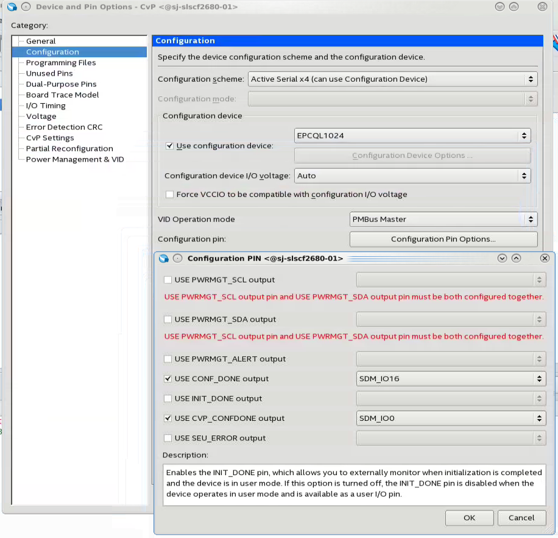558x538 pixels.
Task: Click the pin button beside Configuration PIN title
Action: point(178,258)
